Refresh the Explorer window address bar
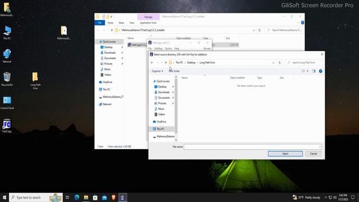The height and width of the screenshot is (202, 359). pyautogui.click(x=259, y=30)
